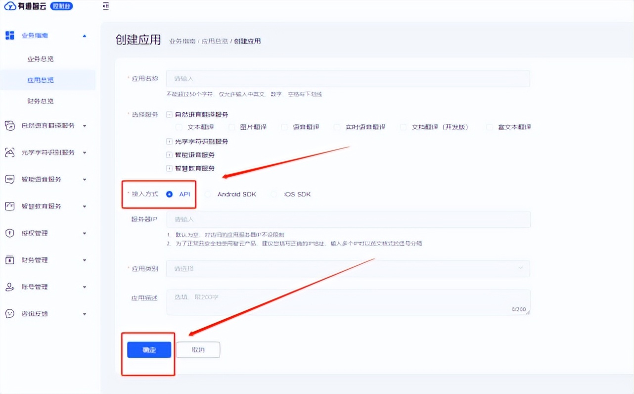
Task: Click the 有道智云 cloud logo icon
Action: click(11, 6)
